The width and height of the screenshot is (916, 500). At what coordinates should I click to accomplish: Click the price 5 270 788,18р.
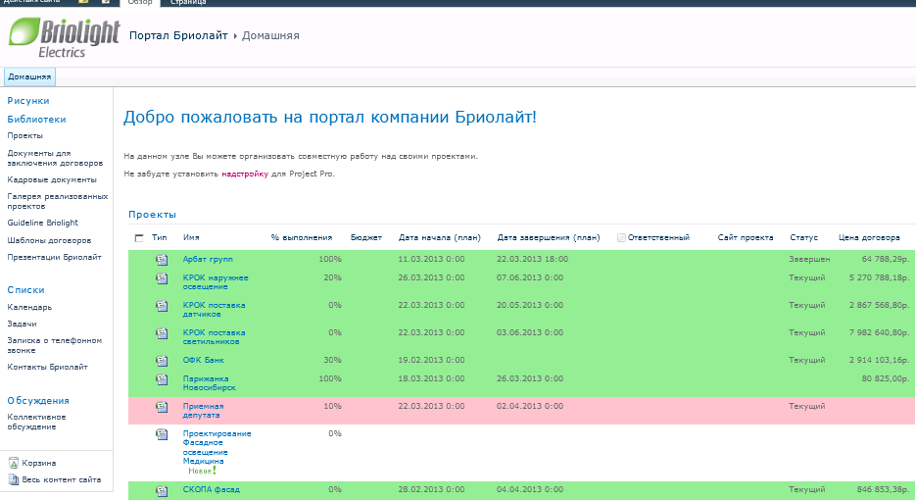pyautogui.click(x=879, y=277)
